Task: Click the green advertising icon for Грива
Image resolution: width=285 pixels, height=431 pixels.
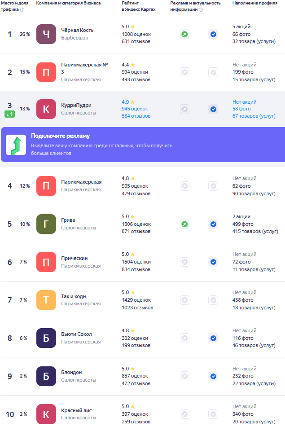Action: point(184,224)
